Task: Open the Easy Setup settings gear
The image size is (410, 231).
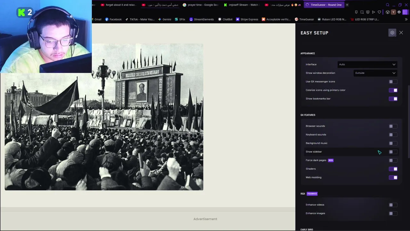Action: pyautogui.click(x=392, y=33)
